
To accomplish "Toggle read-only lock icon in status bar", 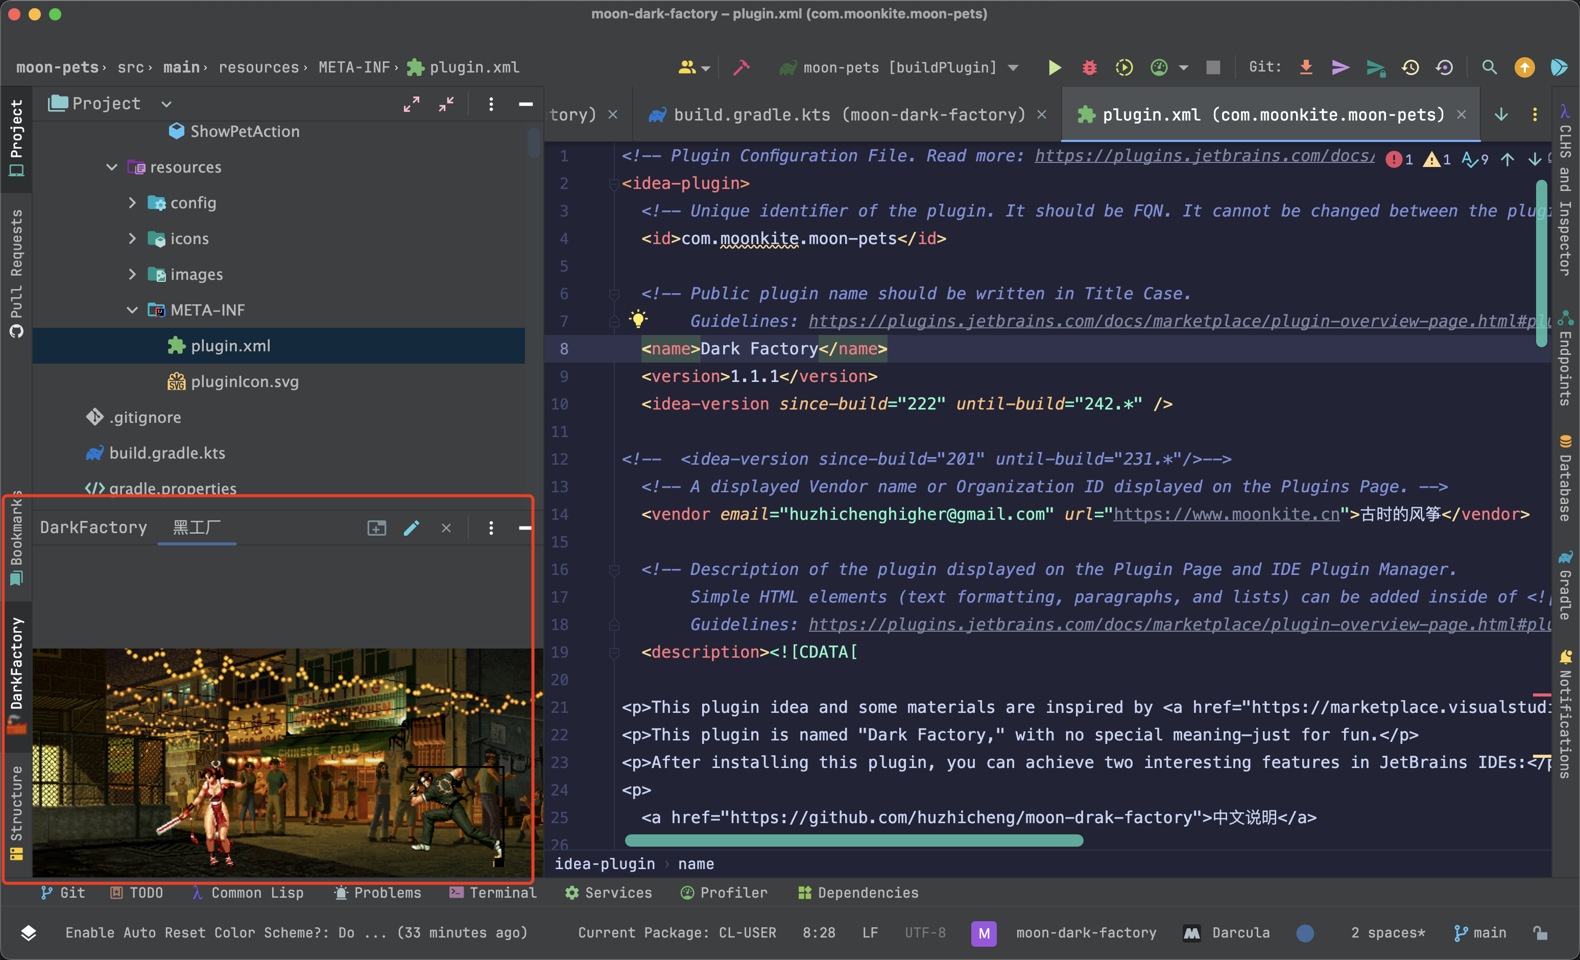I will [x=1540, y=932].
